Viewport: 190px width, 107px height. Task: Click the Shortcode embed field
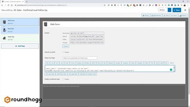pyautogui.click(x=87, y=33)
